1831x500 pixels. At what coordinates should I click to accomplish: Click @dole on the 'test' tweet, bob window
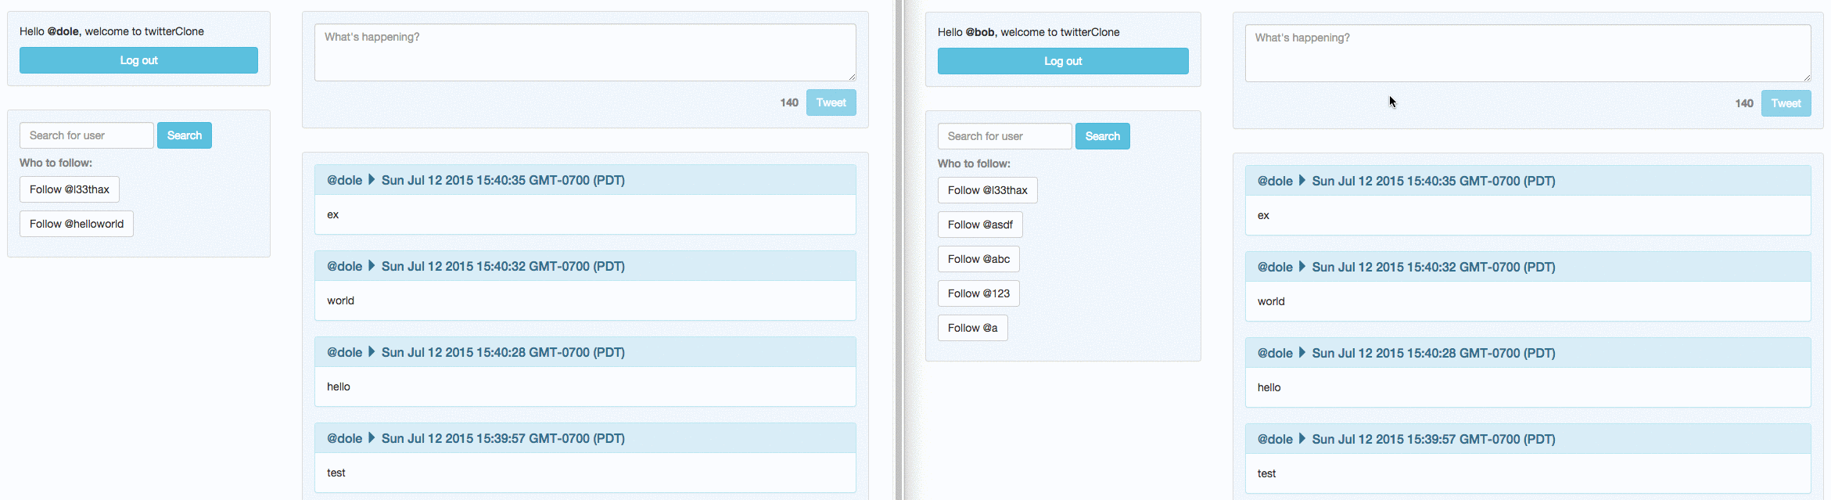pyautogui.click(x=1276, y=439)
